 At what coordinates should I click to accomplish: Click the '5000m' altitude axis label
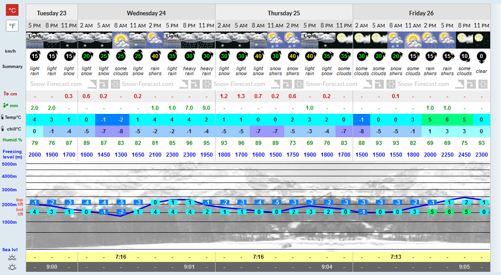(x=9, y=164)
